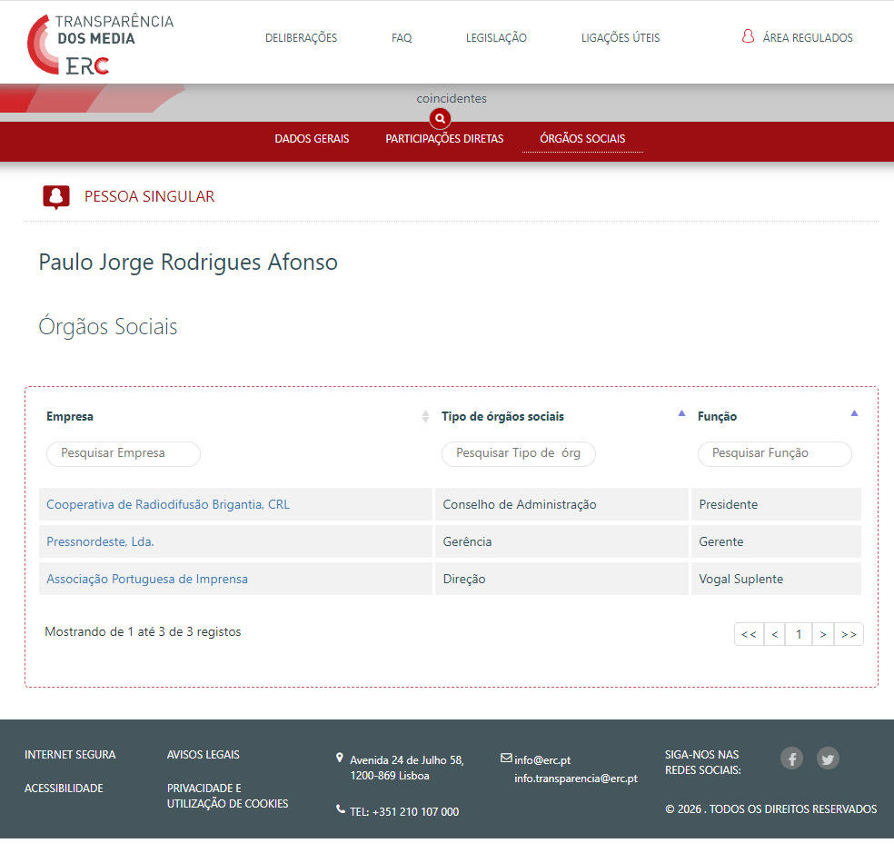The width and height of the screenshot is (894, 863).
Task: Sort by Função column arrow
Action: [x=854, y=414]
